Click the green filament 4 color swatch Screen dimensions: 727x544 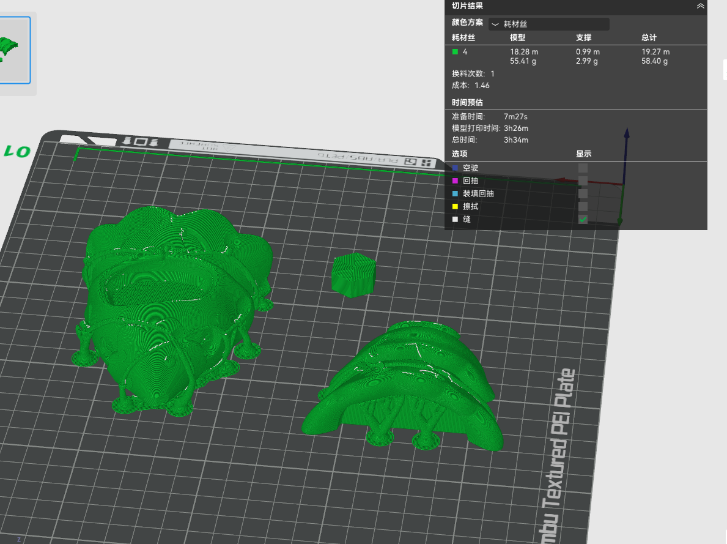[x=456, y=52]
